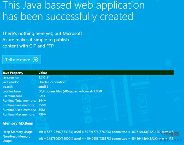The height and width of the screenshot is (145, 184).
Task: Click the SCRIPTS code file icon
Action: point(86,98)
